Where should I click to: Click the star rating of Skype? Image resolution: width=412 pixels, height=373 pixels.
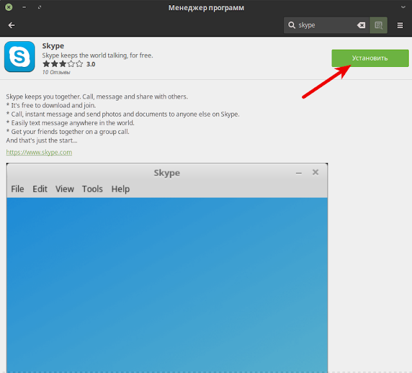[x=63, y=64]
